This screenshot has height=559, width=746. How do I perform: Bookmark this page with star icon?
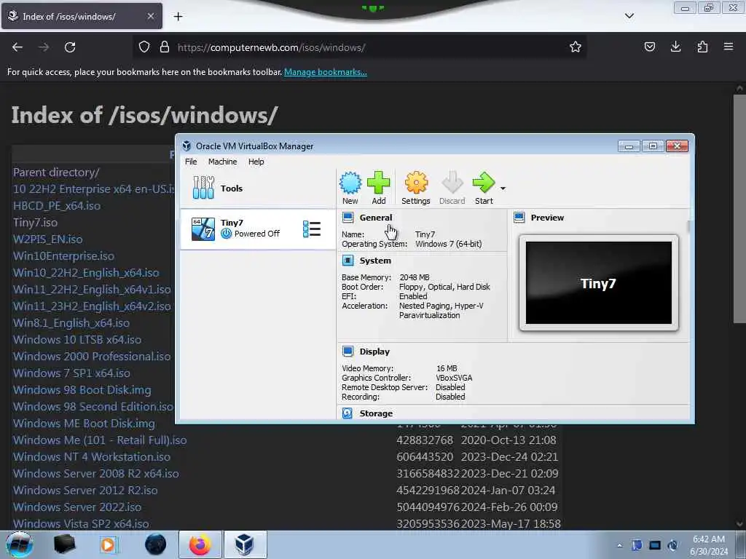tap(576, 47)
